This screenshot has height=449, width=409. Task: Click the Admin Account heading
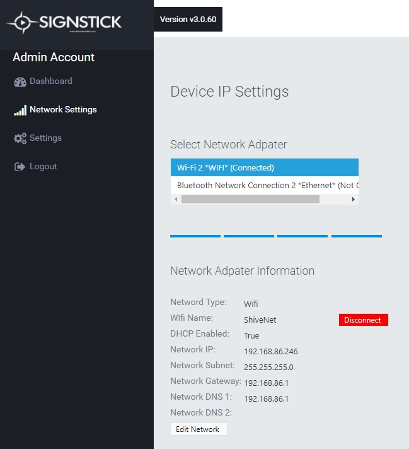coord(54,57)
